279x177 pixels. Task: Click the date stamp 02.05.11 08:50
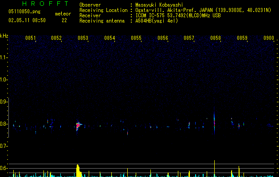pyautogui.click(x=27, y=20)
